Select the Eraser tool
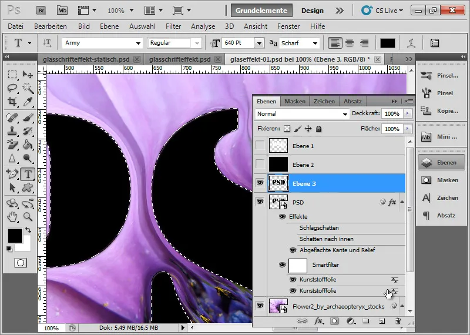This screenshot has width=470, height=335. 12,145
